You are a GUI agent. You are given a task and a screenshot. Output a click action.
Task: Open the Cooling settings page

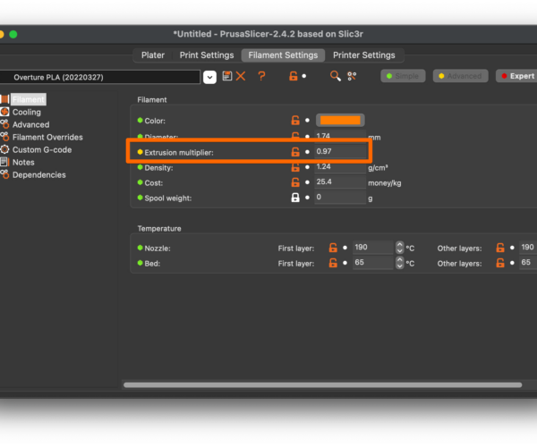(x=27, y=112)
